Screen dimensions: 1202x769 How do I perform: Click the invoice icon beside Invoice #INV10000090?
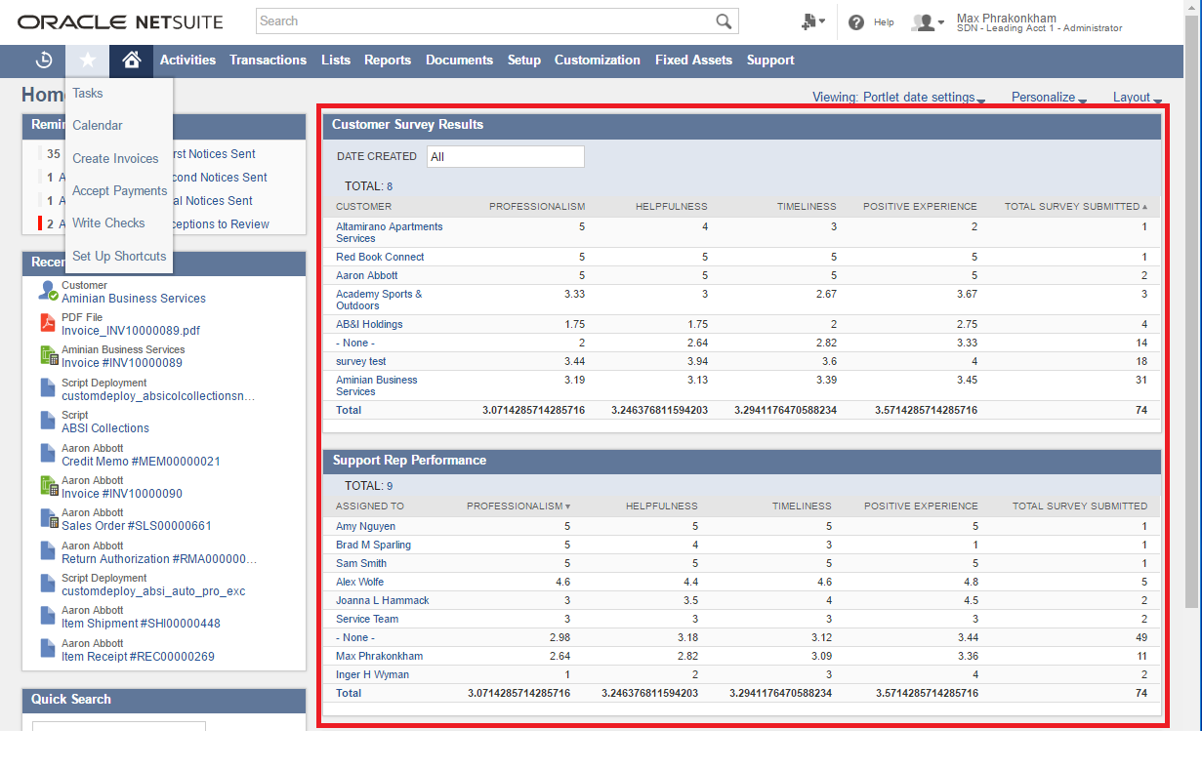coord(49,486)
